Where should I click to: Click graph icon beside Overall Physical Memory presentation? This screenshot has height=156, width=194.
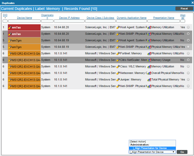149,73
